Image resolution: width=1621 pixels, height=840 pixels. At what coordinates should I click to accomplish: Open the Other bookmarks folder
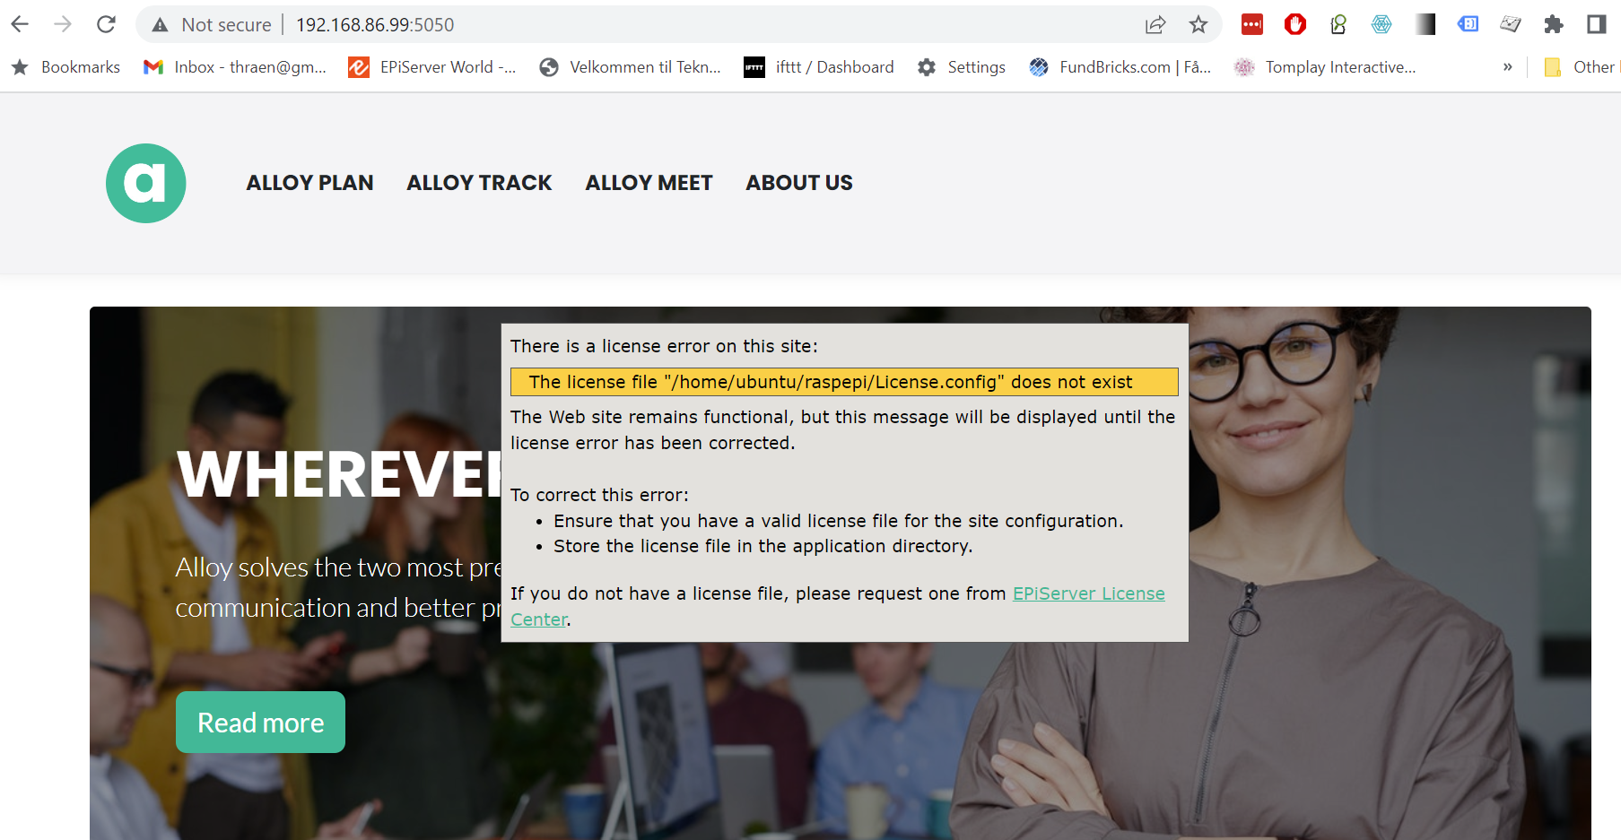tap(1581, 67)
